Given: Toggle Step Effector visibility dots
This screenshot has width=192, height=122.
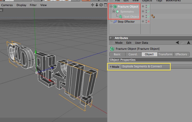Looking at the screenshot, I should click(x=146, y=21).
